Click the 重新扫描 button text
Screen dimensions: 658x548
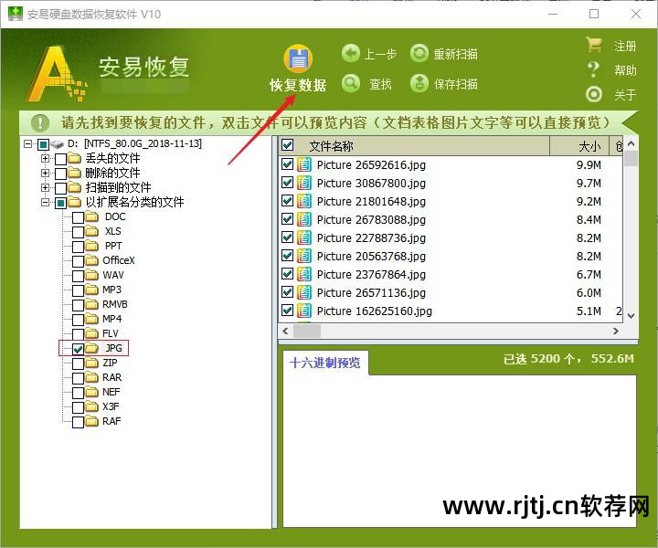(x=455, y=54)
